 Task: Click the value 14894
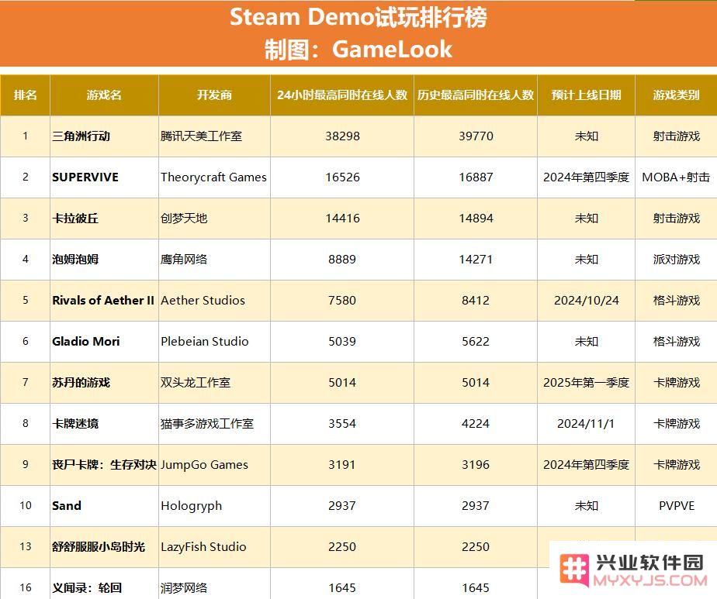(x=476, y=219)
